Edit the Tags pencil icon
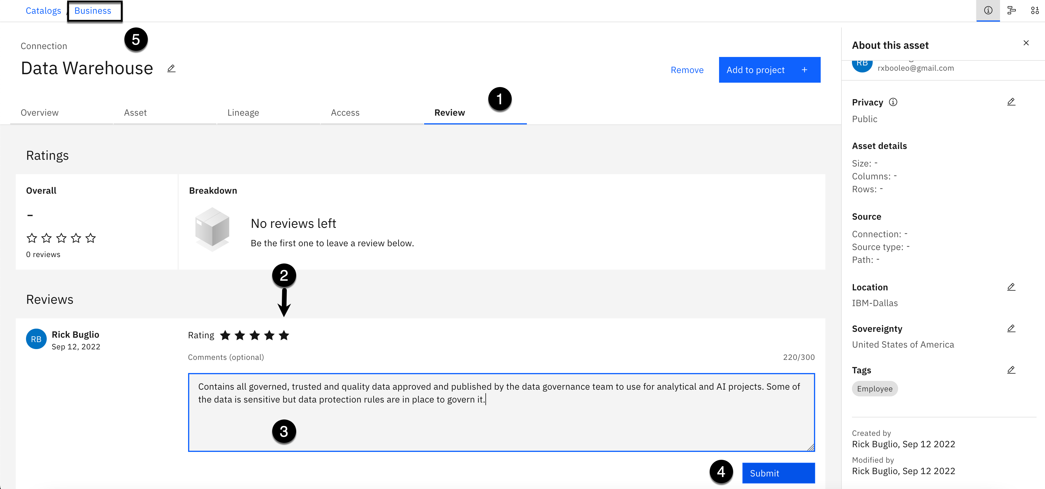The height and width of the screenshot is (489, 1045). tap(1011, 370)
